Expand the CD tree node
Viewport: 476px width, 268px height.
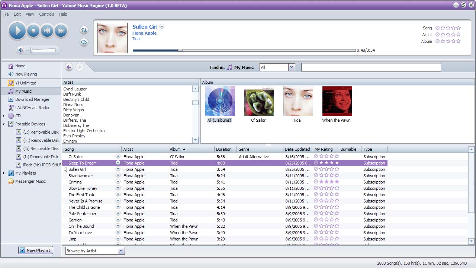click(x=4, y=116)
